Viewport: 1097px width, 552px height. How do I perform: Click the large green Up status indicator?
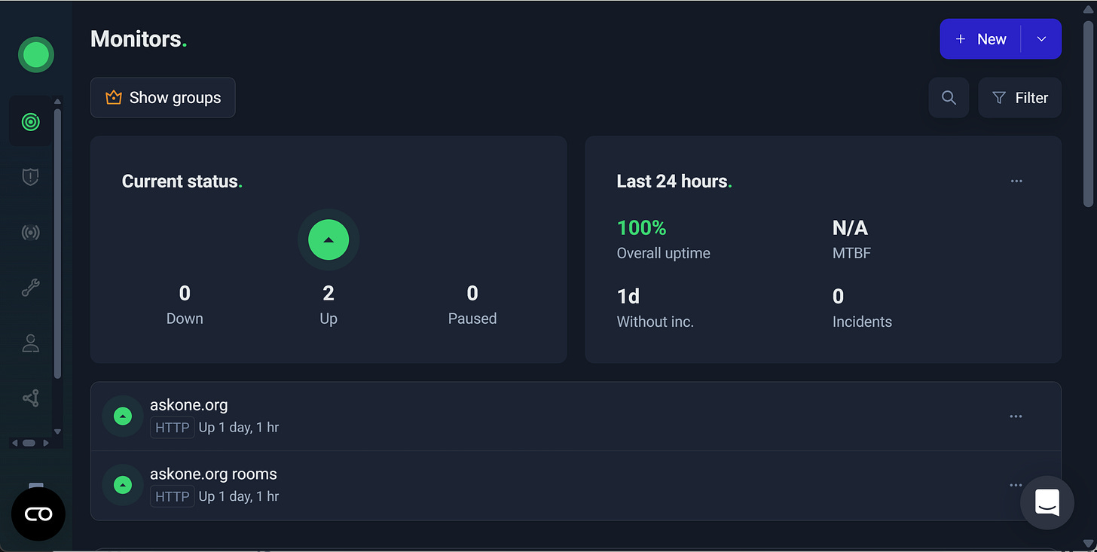click(328, 239)
